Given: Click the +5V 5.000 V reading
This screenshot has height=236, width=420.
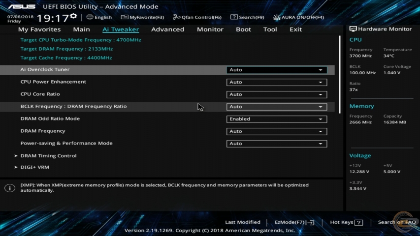Looking at the screenshot, I should click(392, 172).
